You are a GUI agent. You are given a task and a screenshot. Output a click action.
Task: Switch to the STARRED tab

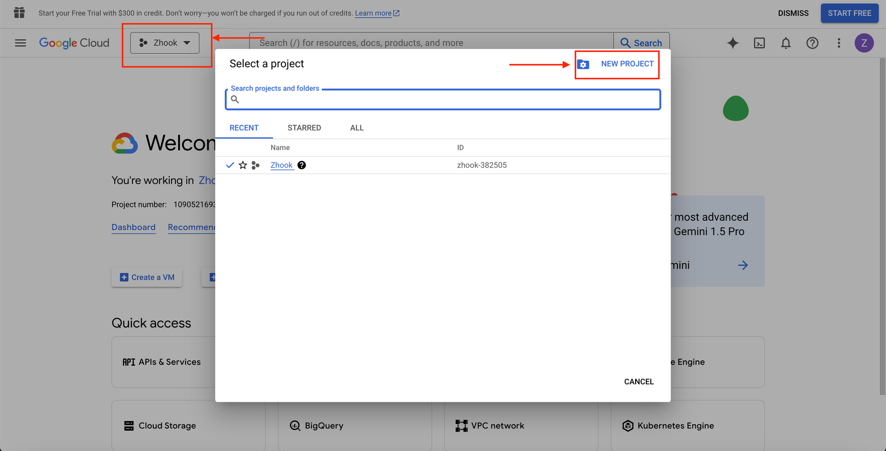(x=304, y=128)
